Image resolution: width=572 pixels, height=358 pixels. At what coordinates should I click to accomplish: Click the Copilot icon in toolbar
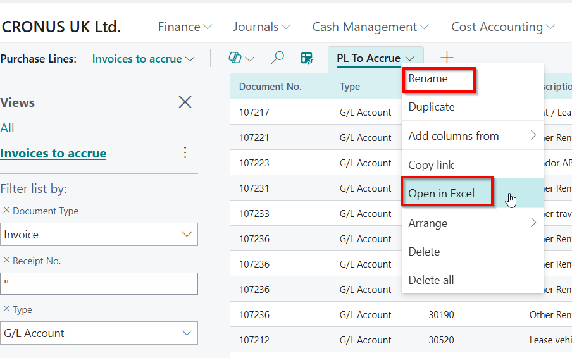[235, 58]
